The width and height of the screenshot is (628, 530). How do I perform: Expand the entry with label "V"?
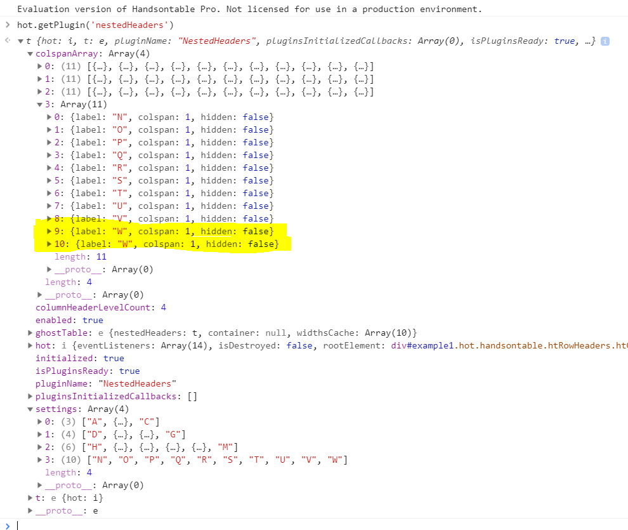tap(49, 218)
